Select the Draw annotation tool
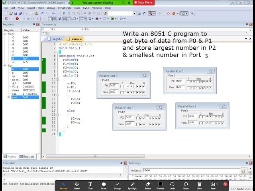Image resolution: width=255 pixels, height=191 pixels. 104,185
